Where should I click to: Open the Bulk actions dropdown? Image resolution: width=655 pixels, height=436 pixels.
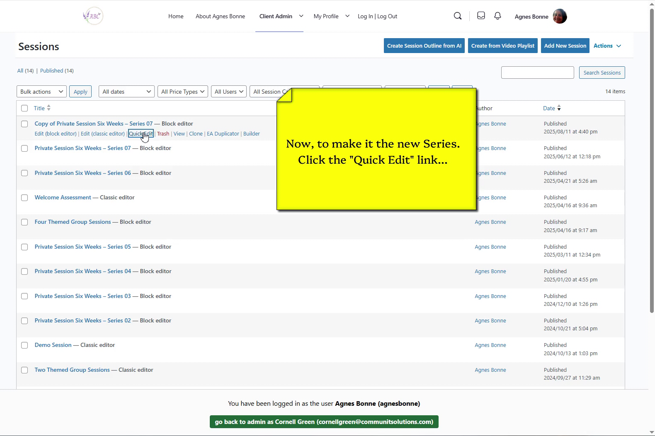coord(41,92)
